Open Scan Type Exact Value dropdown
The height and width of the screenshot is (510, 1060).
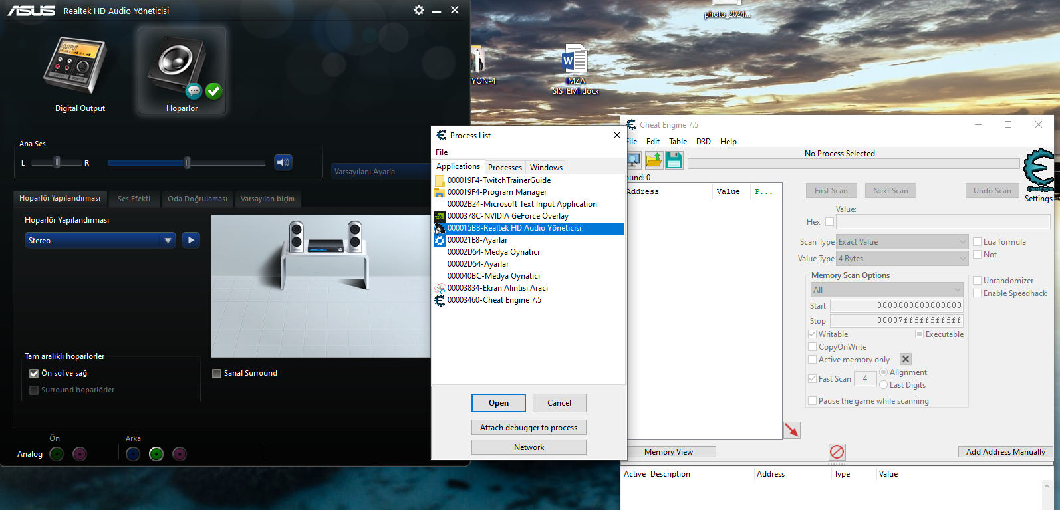tap(902, 242)
